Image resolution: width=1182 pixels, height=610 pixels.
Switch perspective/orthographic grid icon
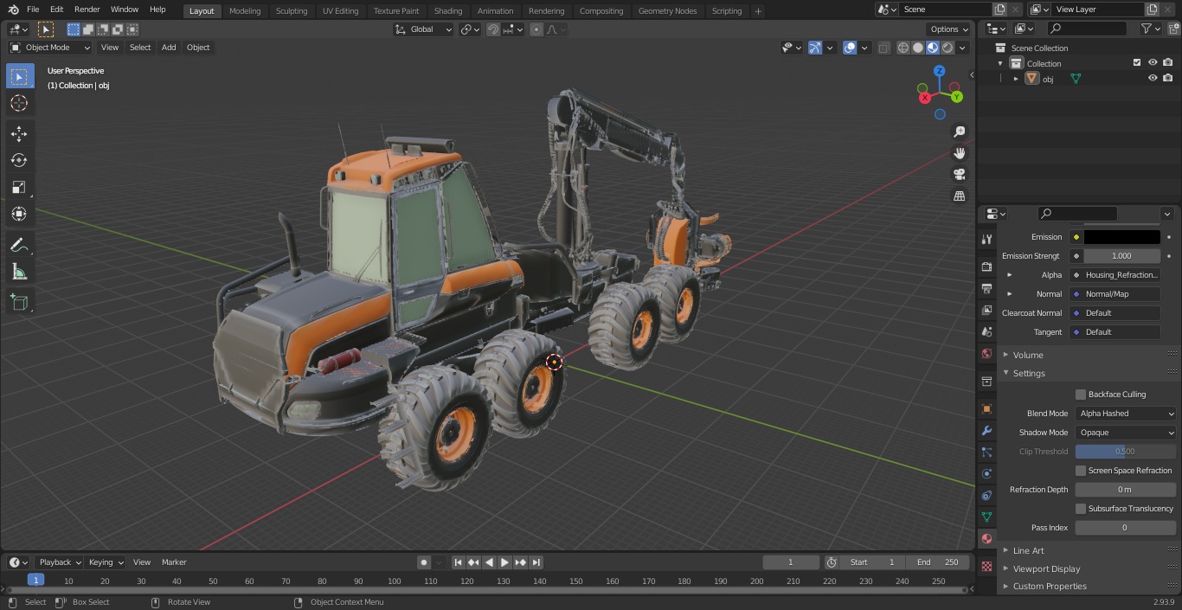(960, 196)
